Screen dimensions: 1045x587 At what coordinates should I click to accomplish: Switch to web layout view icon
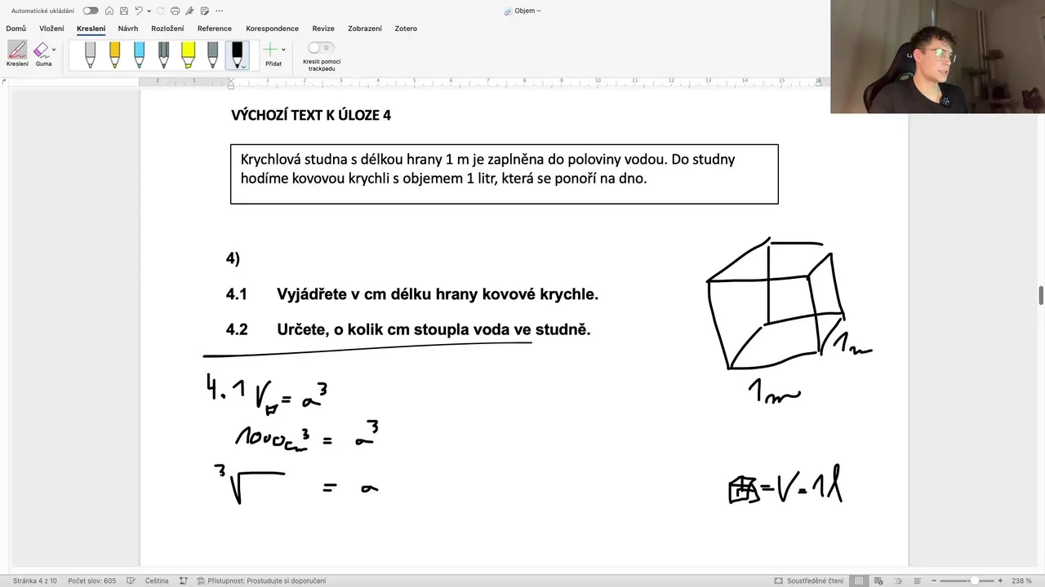tap(878, 580)
